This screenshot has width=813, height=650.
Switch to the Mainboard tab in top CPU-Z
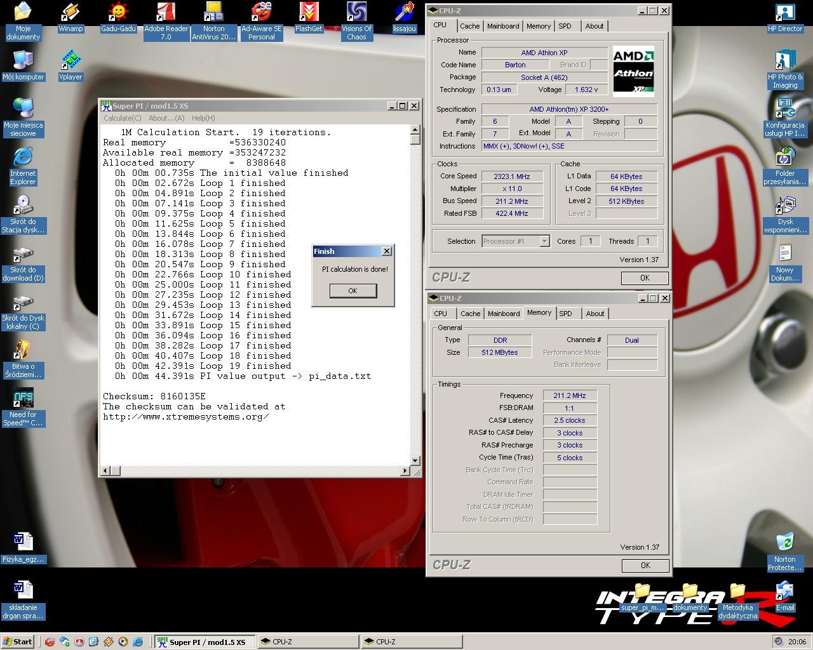tap(503, 26)
